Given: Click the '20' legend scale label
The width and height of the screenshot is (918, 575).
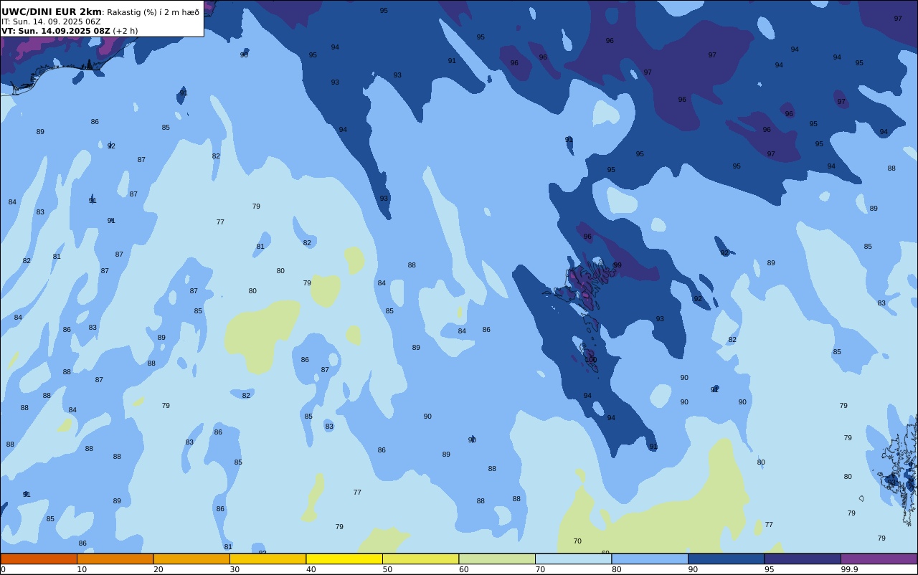Looking at the screenshot, I should [x=158, y=569].
